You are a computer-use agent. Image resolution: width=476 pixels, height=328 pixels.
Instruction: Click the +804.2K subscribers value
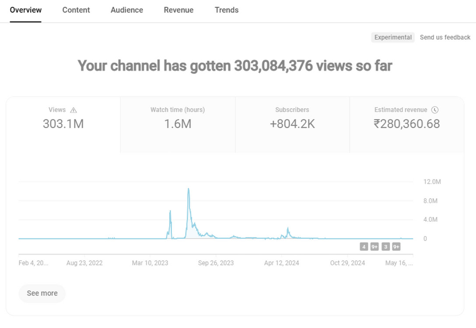tap(292, 124)
